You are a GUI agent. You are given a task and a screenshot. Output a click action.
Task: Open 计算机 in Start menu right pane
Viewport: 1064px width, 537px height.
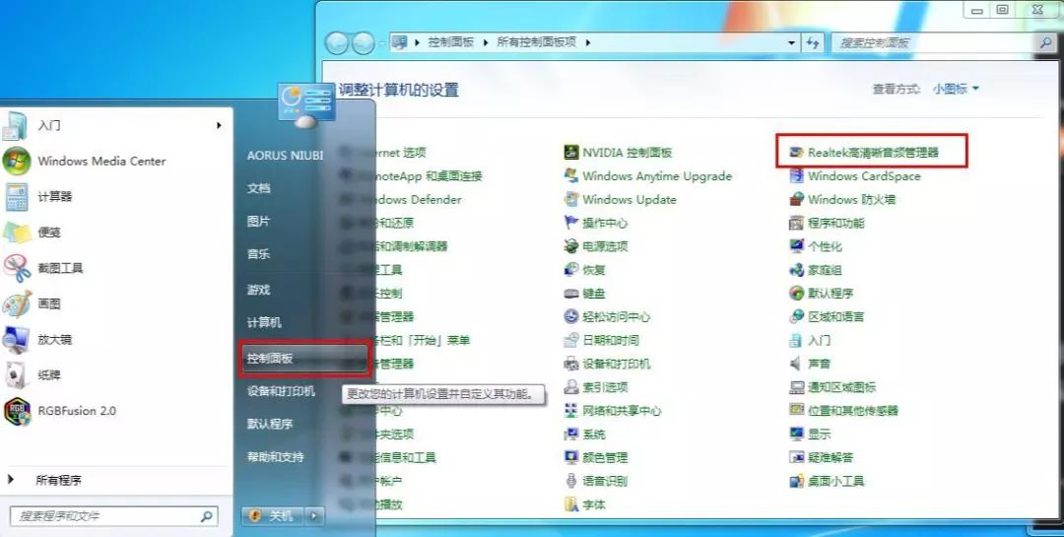tap(264, 322)
